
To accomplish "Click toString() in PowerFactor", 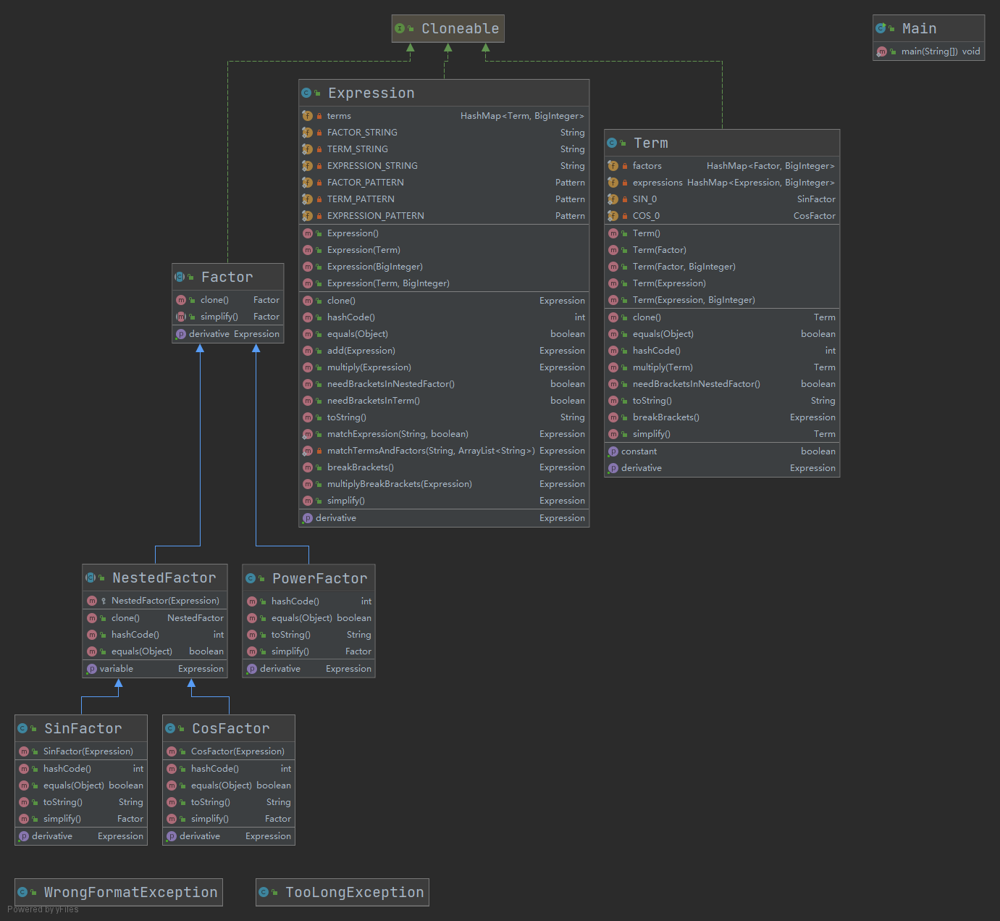I will tap(308, 635).
